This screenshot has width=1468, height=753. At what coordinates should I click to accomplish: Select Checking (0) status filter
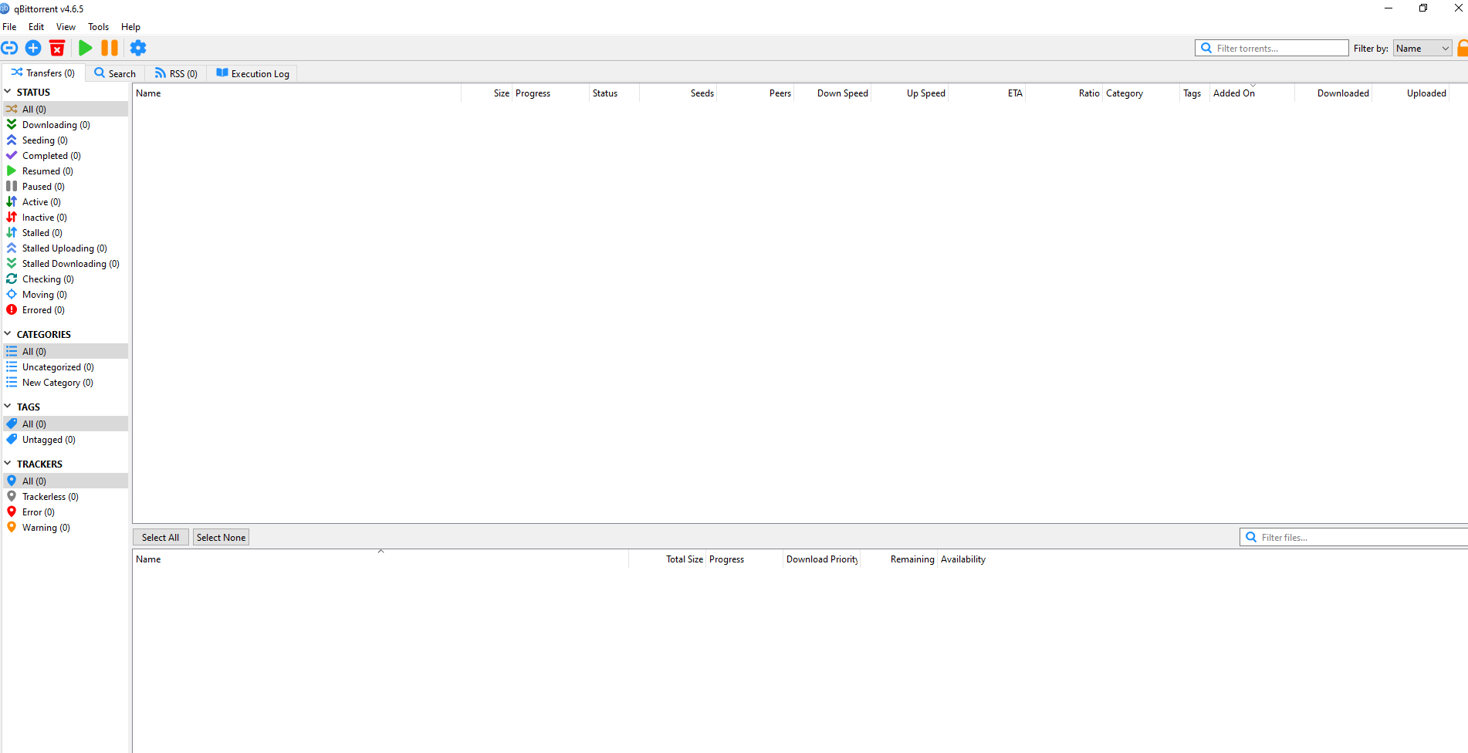(x=66, y=279)
